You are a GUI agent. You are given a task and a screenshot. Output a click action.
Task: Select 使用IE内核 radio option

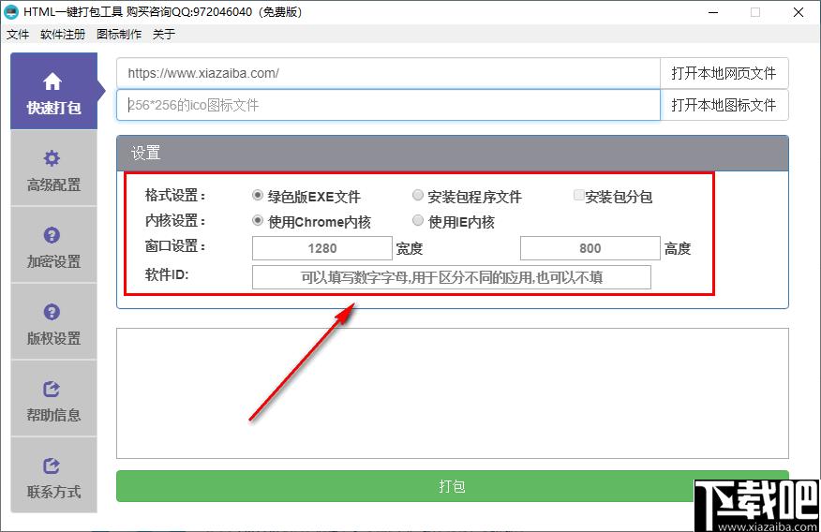pos(418,220)
